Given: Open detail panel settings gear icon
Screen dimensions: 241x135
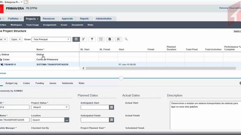Looking at the screenshot, I should pos(240,83).
